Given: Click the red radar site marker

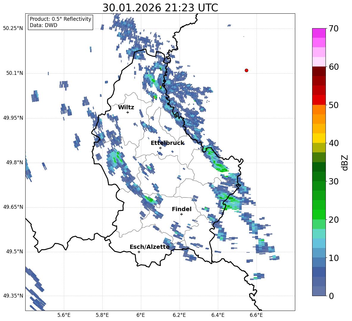Looking at the screenshot, I should [246, 70].
